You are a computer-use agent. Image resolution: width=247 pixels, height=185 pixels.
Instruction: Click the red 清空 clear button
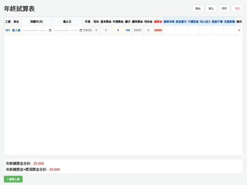(237, 9)
